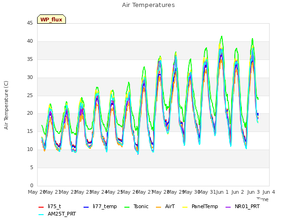Click the 10 y-axis tick label
The width and height of the screenshot is (297, 223).
30,150
